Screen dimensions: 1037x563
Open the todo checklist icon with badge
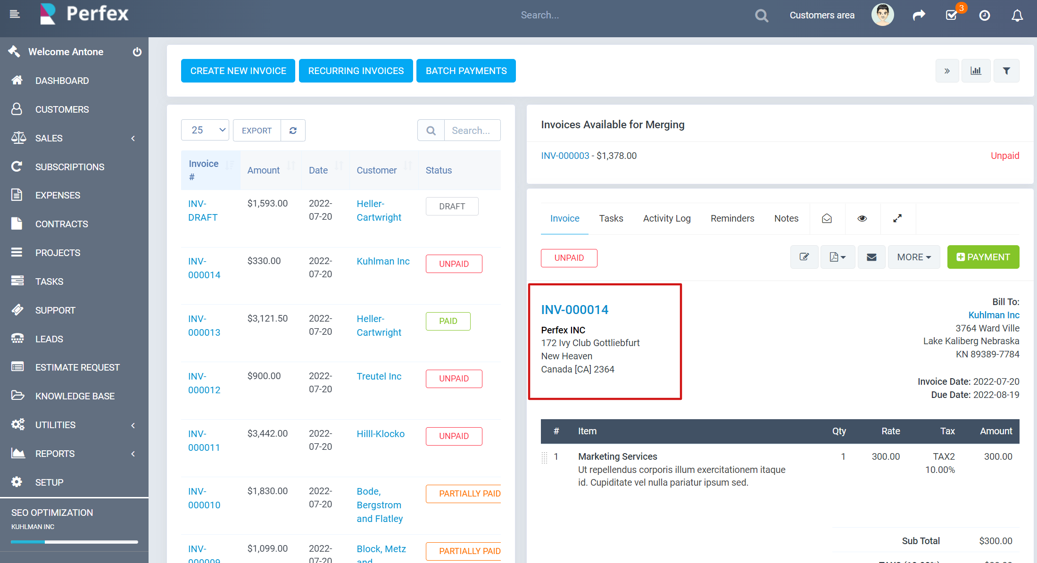952,16
